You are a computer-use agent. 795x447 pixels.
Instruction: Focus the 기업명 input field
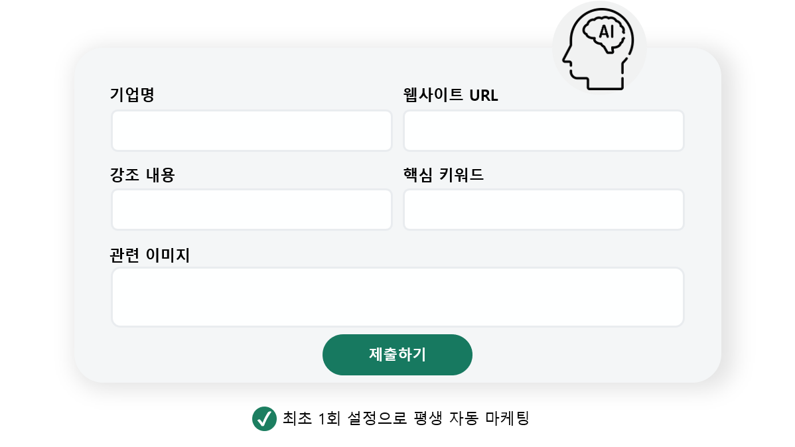[x=252, y=131]
